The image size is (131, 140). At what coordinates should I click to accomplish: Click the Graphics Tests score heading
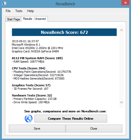pos(31,85)
